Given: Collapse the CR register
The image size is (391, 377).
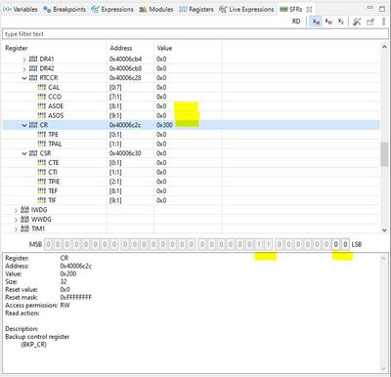Looking at the screenshot, I should coord(24,125).
